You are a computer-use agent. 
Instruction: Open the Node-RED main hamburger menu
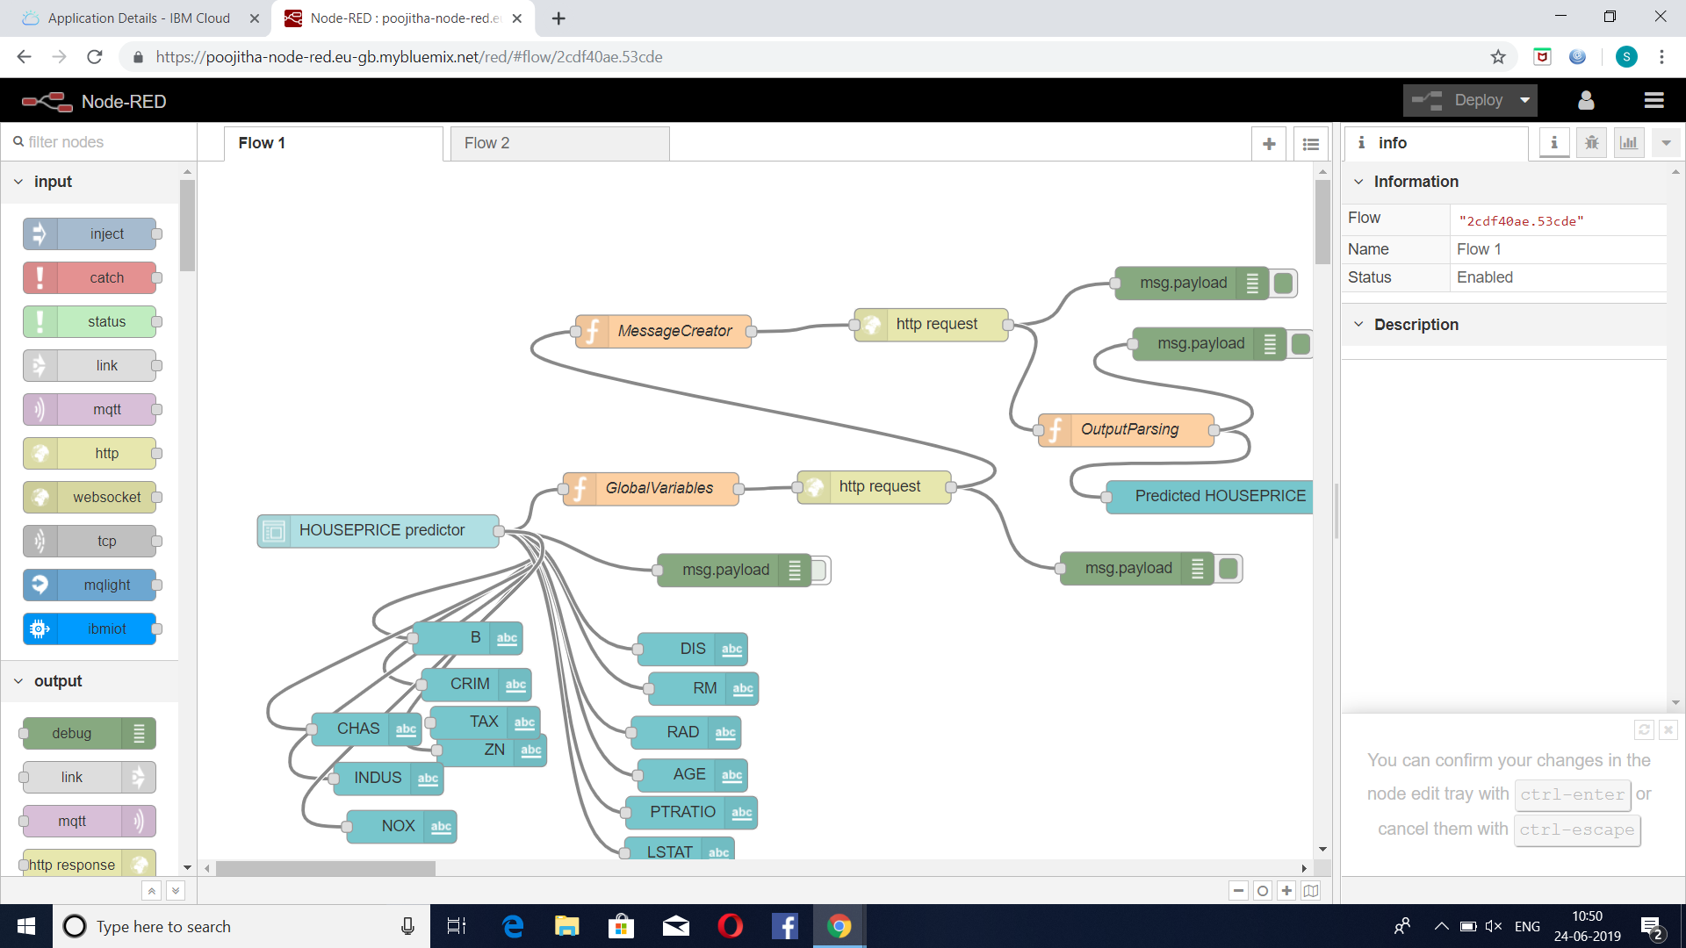[1654, 100]
